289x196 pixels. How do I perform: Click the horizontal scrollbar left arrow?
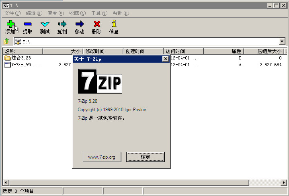pos(6,183)
